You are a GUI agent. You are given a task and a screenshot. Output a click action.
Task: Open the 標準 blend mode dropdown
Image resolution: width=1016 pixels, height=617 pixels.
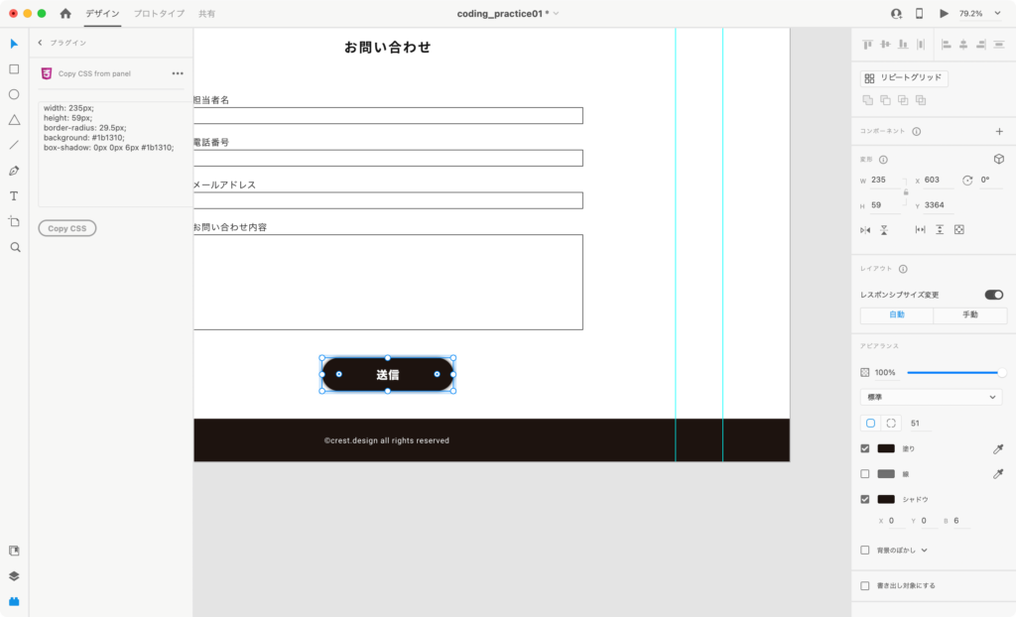tap(931, 397)
